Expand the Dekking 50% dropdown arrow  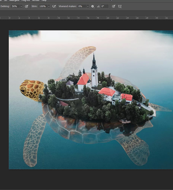[x=21, y=6]
